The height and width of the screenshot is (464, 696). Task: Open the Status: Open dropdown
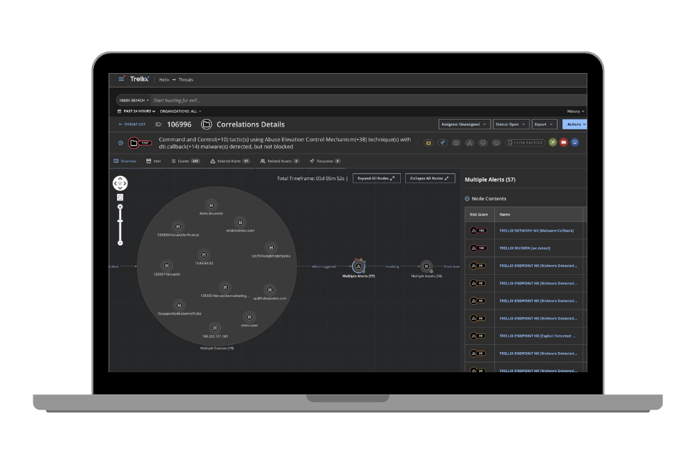click(511, 125)
